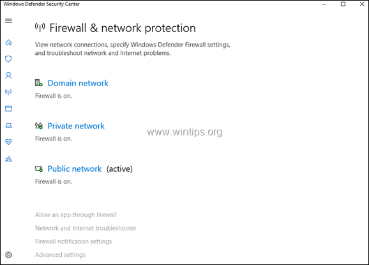
Task: Click the Domain network building icon
Action: [x=39, y=83]
